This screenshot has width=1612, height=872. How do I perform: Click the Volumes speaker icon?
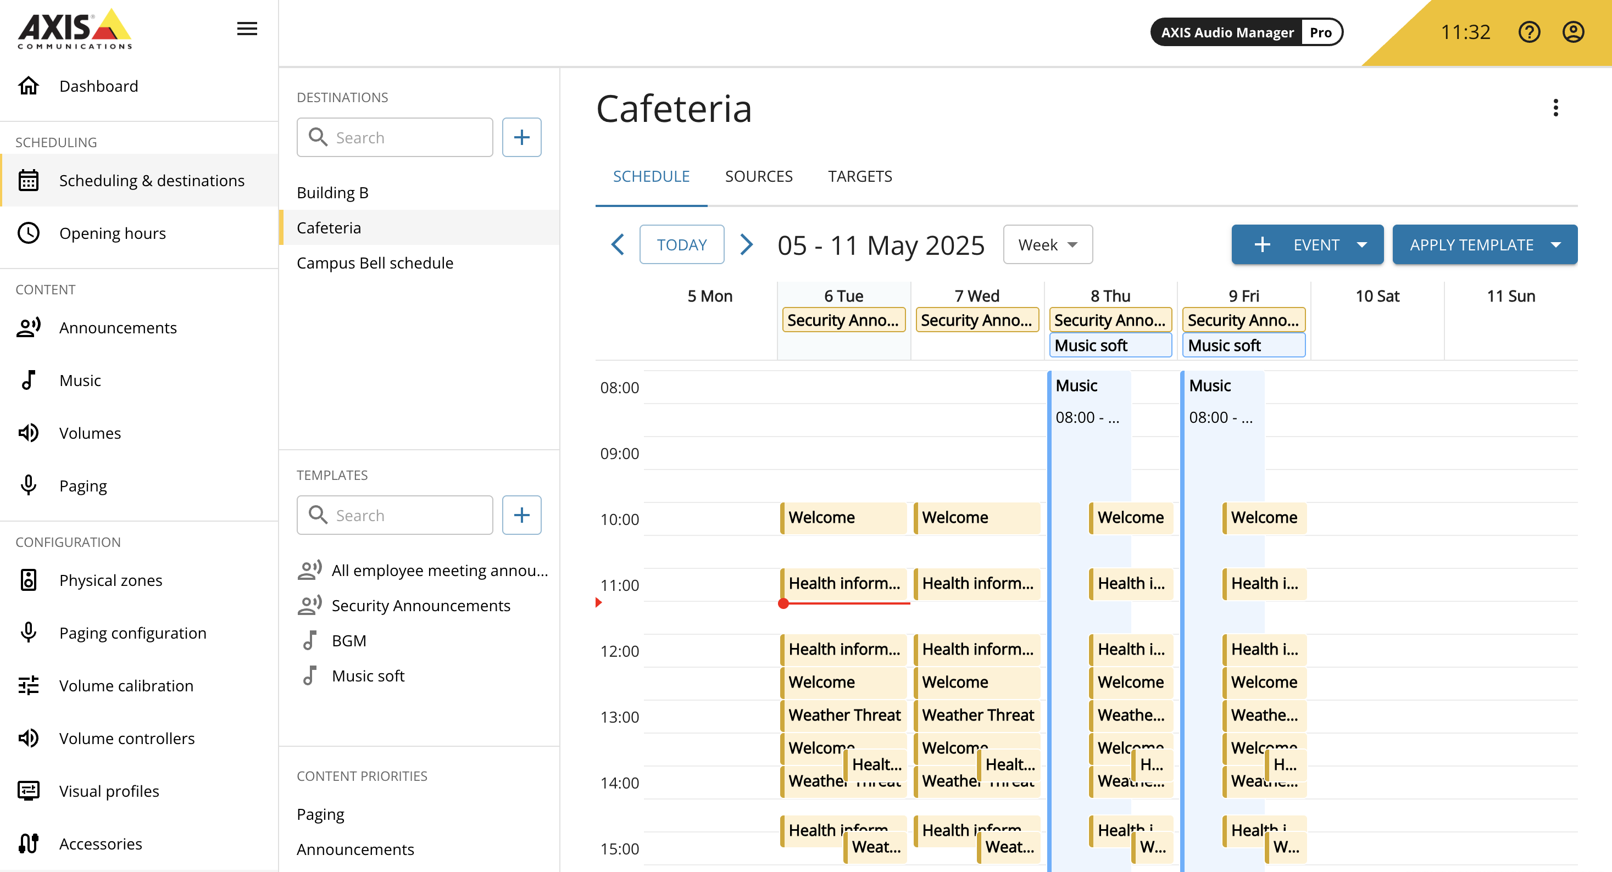tap(29, 433)
